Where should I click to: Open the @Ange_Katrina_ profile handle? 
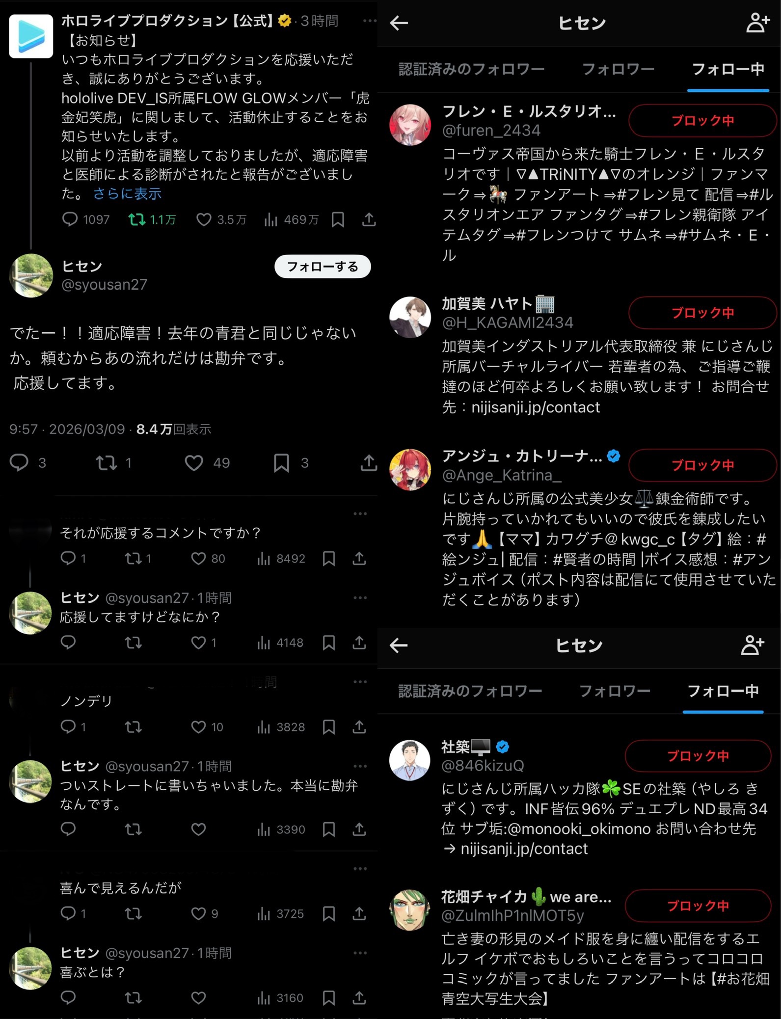click(x=502, y=475)
